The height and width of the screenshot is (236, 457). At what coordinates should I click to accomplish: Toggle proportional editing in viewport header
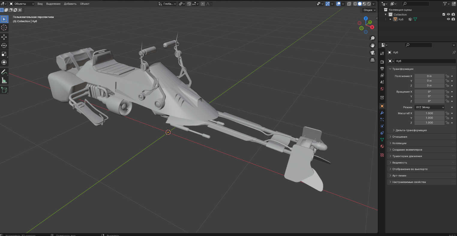203,4
